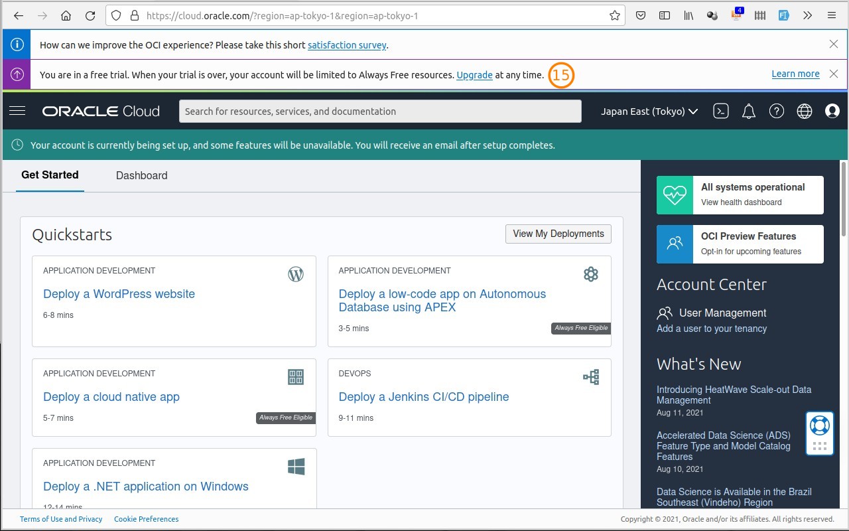
Task: Open the user profile avatar menu
Action: tap(832, 112)
